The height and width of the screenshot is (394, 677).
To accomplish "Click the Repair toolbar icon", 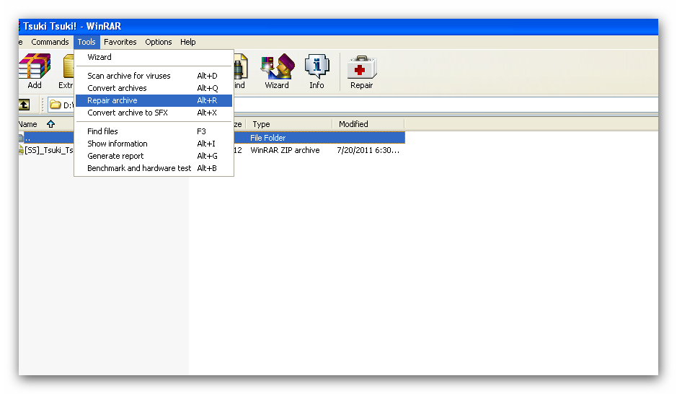I will click(362, 71).
